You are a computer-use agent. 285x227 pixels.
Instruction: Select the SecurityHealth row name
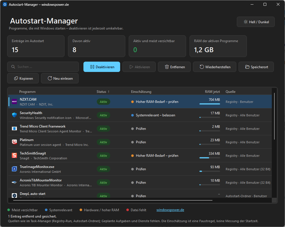point(31,113)
